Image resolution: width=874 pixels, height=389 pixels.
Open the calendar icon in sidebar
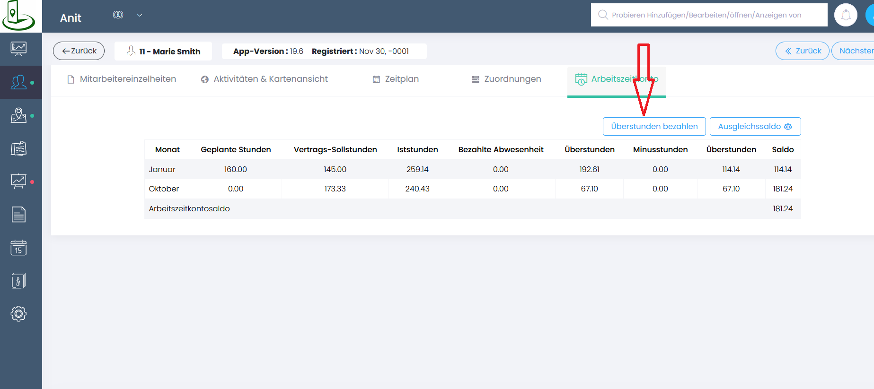18,248
